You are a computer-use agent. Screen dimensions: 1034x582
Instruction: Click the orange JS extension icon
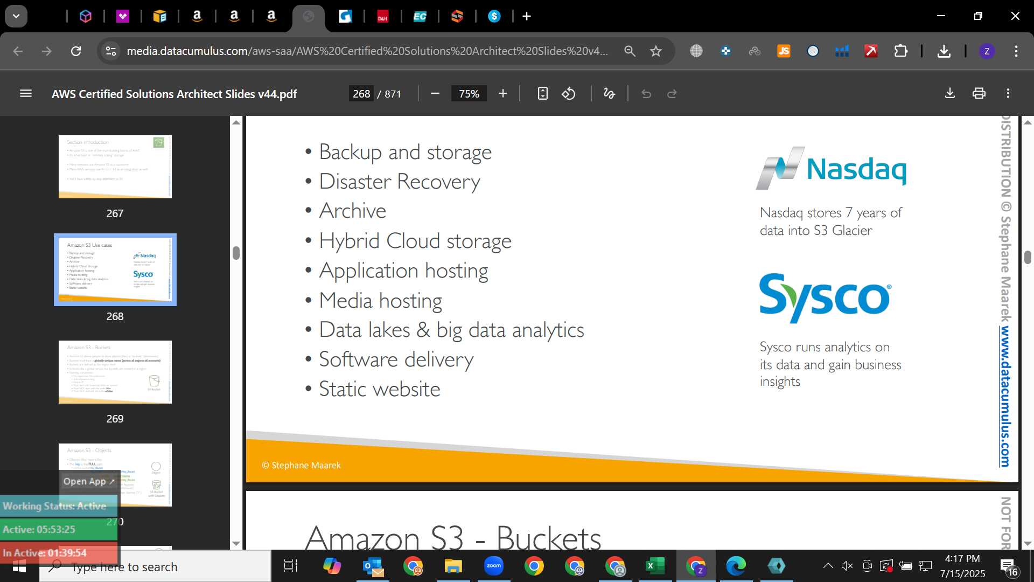(x=784, y=51)
